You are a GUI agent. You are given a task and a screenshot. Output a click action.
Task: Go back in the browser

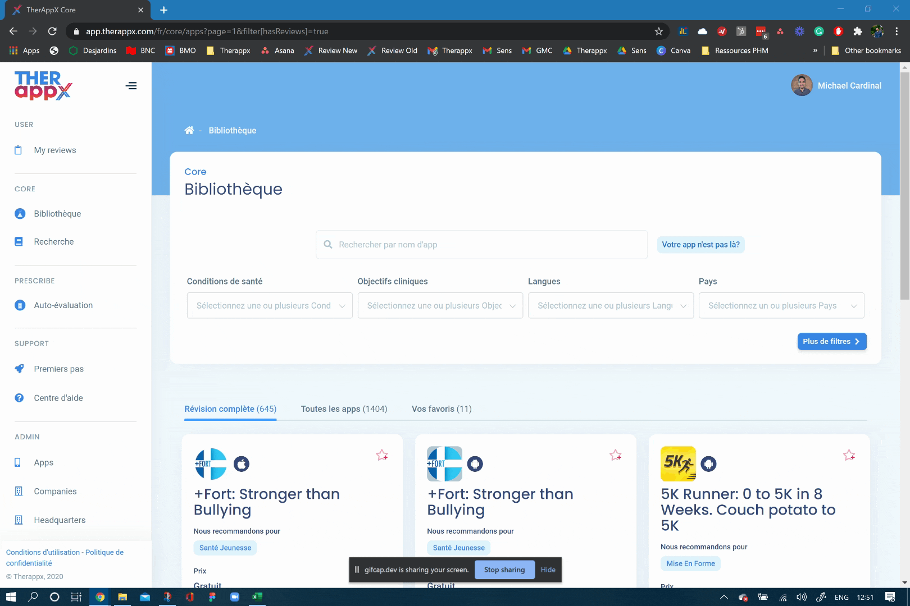[13, 31]
